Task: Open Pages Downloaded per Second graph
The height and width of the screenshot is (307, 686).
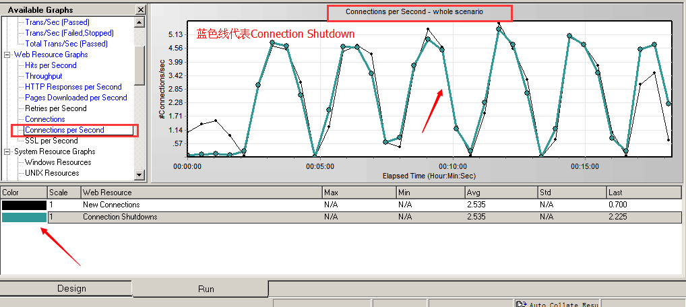Action: [x=76, y=98]
